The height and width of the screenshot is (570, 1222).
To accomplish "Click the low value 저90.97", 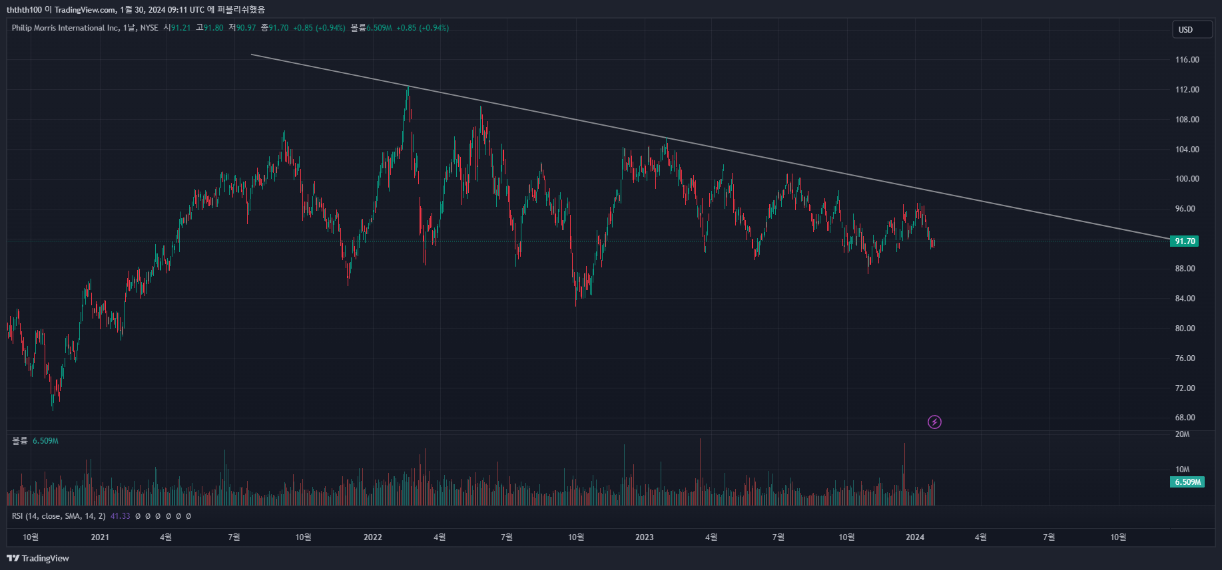I will coord(242,28).
